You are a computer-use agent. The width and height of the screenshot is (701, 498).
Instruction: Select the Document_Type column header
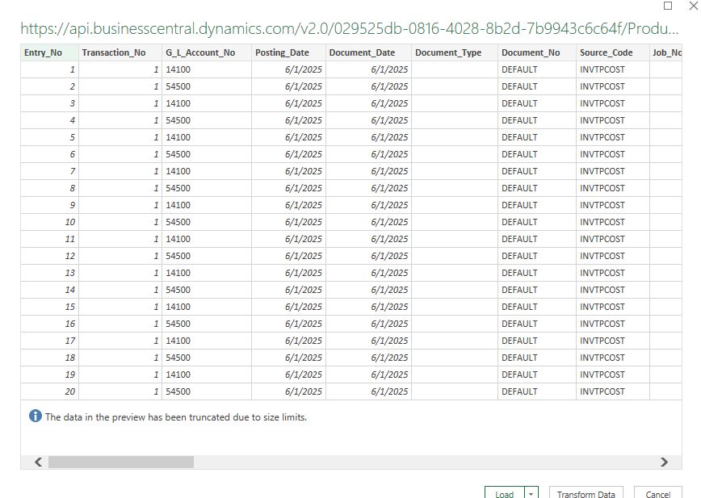click(455, 52)
